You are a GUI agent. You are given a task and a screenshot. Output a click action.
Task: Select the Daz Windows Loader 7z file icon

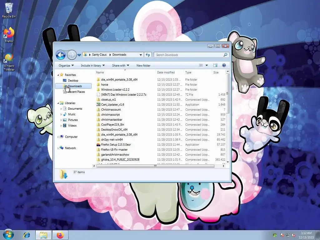pyautogui.click(x=98, y=94)
